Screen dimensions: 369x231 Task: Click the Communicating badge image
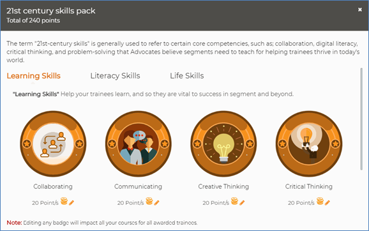pyautogui.click(x=139, y=144)
